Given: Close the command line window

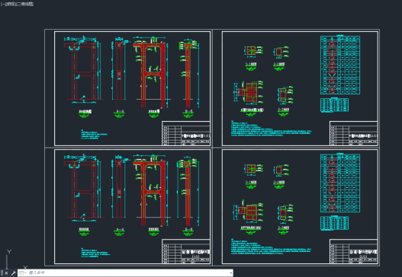Looking at the screenshot, I should [x=6, y=273].
